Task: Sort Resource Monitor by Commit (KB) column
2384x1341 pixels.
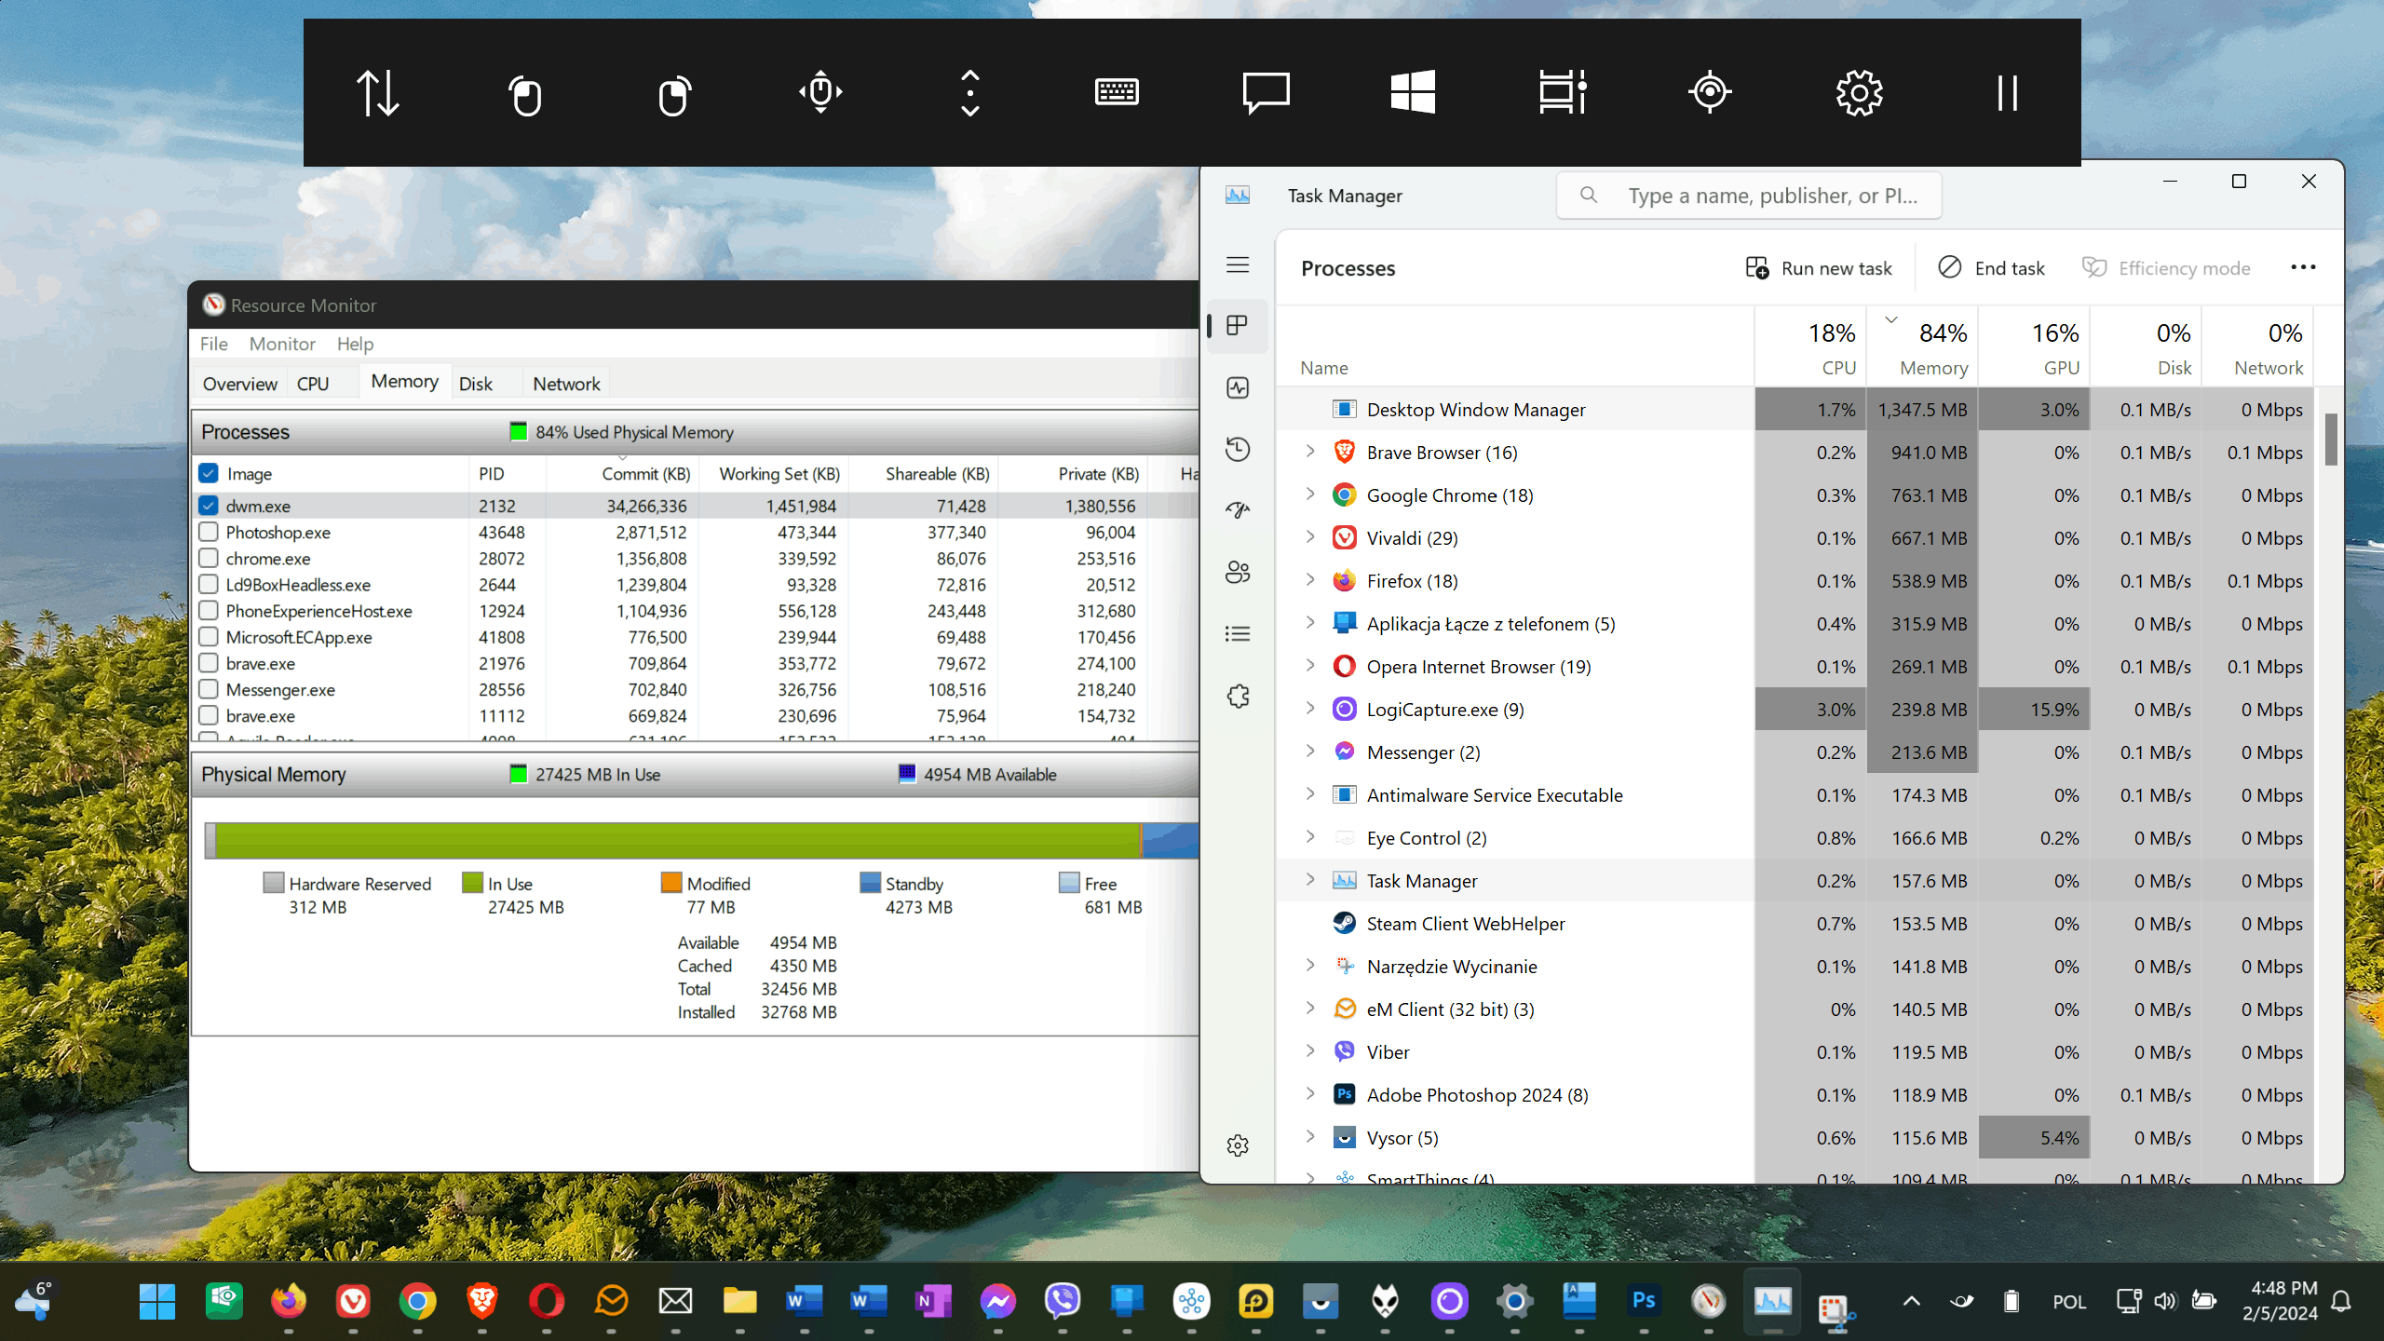Action: pos(623,473)
